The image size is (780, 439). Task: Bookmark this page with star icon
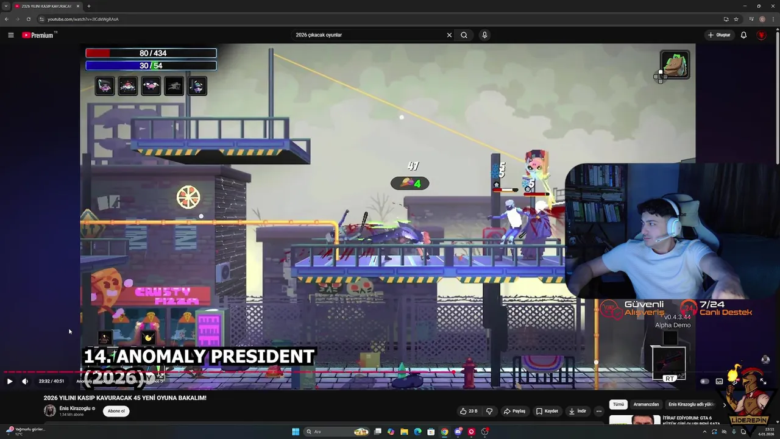(x=736, y=19)
